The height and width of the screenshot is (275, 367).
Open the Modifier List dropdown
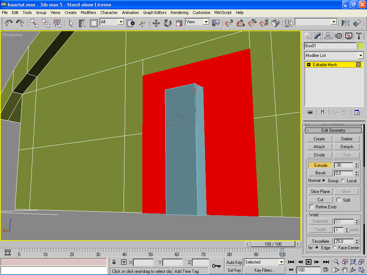[360, 56]
